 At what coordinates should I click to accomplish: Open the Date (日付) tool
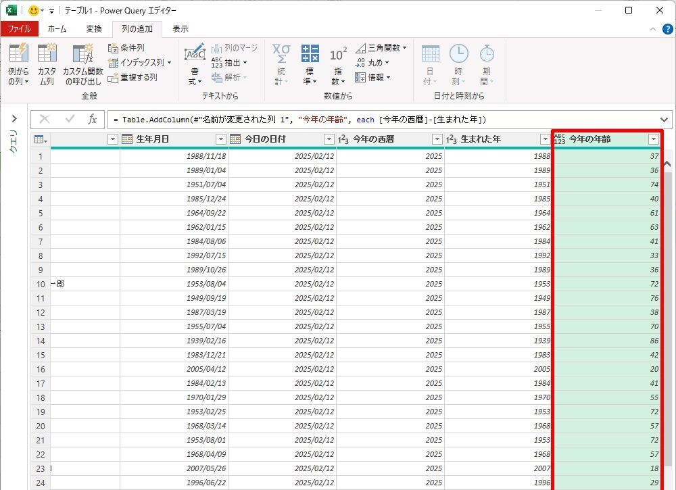point(430,64)
